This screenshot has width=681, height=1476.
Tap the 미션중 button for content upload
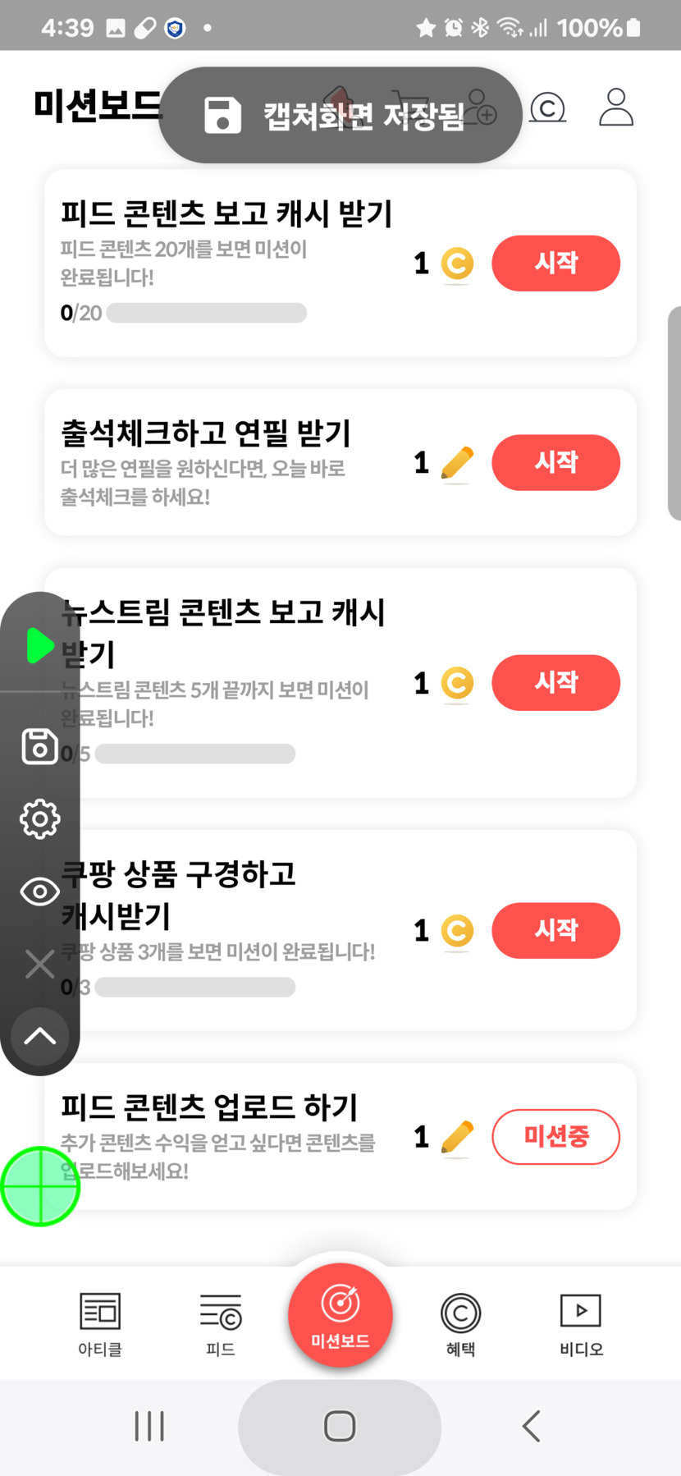point(555,1137)
